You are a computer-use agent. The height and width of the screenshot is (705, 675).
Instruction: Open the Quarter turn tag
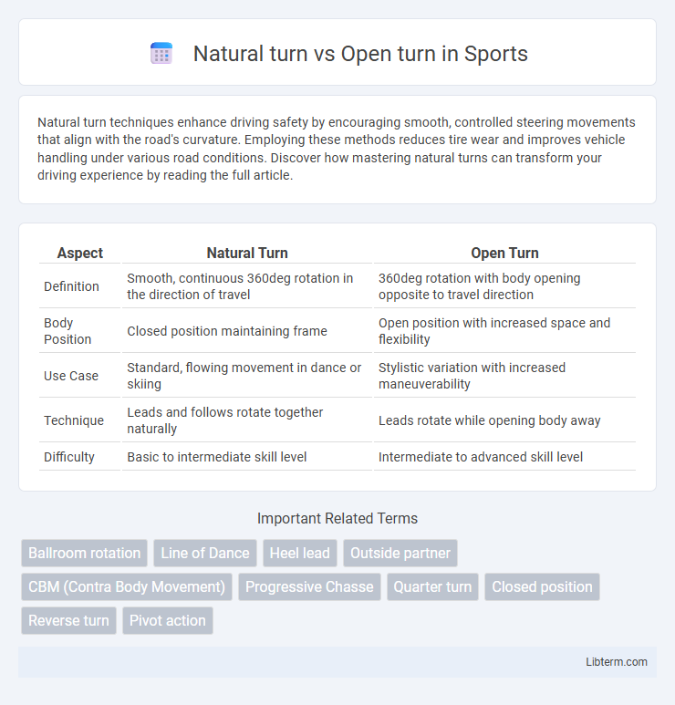(432, 586)
